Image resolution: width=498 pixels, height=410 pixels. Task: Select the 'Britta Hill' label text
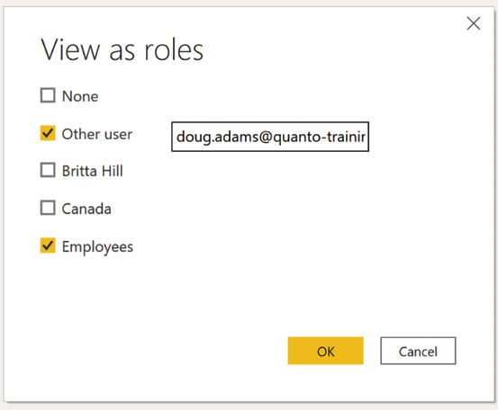[x=93, y=171]
